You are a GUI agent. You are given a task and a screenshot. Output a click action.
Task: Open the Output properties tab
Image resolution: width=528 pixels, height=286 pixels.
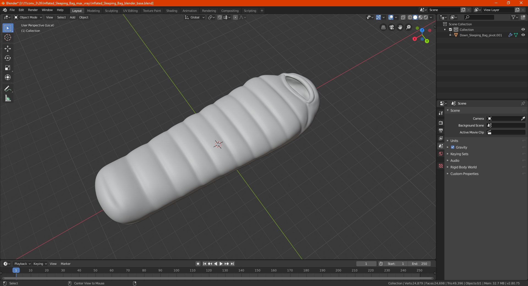pyautogui.click(x=441, y=130)
